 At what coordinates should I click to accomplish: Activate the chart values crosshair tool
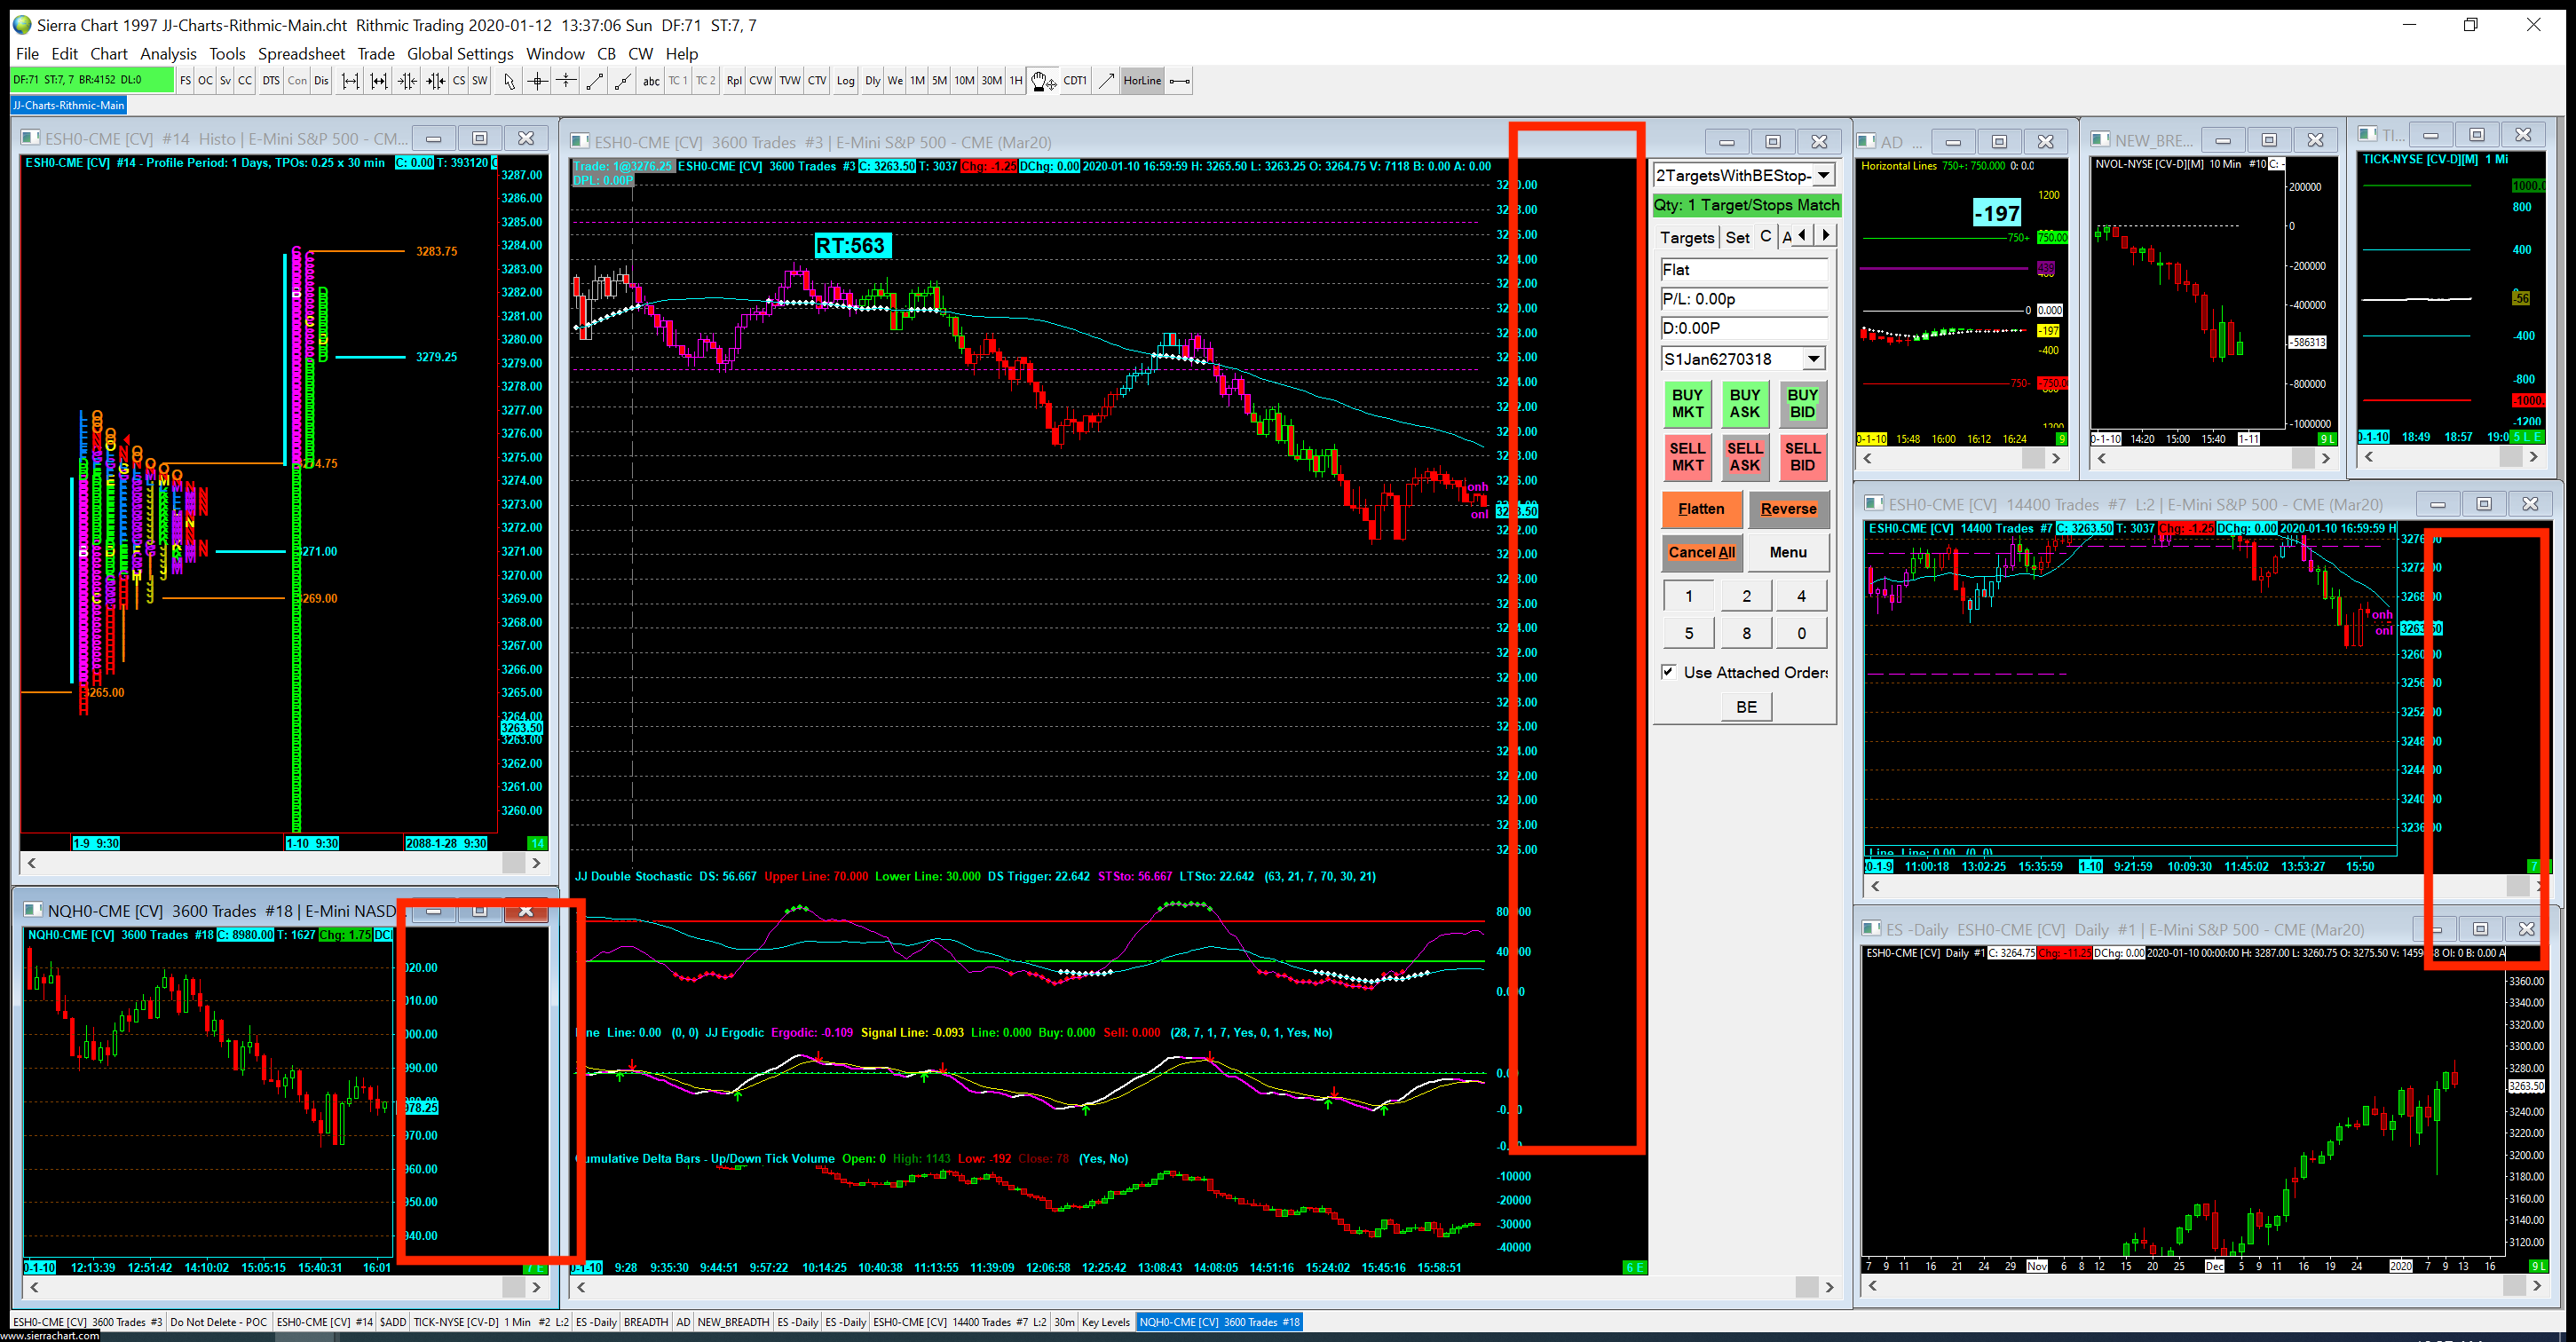point(538,81)
